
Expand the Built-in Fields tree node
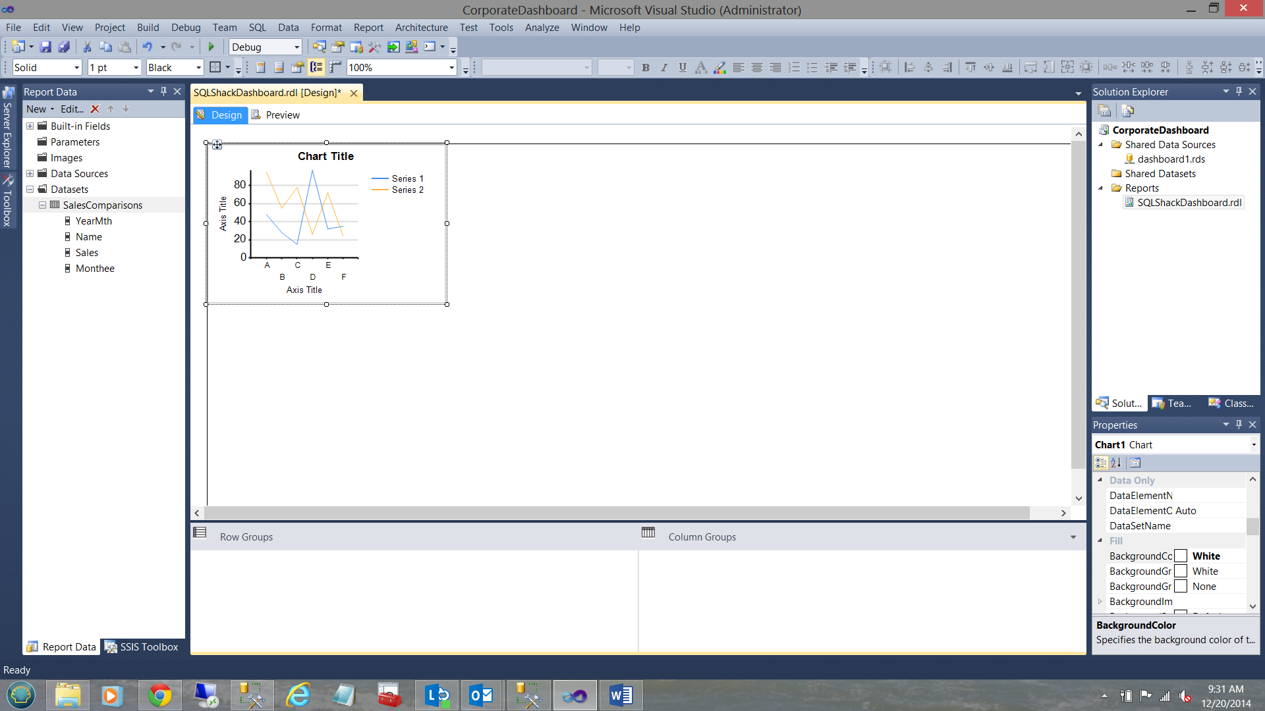pos(30,126)
